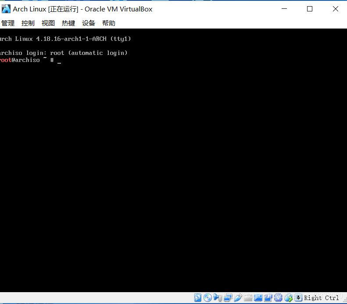Maximize the VirtualBox window
Image resolution: width=347 pixels, height=304 pixels.
(310, 9)
